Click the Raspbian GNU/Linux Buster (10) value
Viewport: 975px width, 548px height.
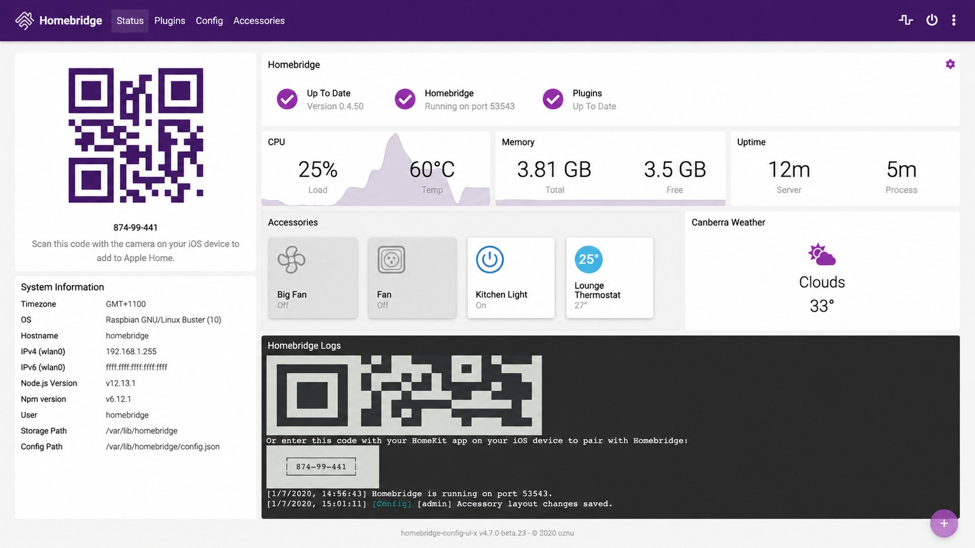164,320
